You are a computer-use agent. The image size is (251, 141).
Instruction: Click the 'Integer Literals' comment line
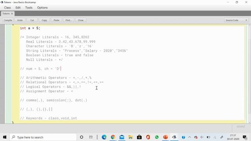pyautogui.click(x=55, y=37)
